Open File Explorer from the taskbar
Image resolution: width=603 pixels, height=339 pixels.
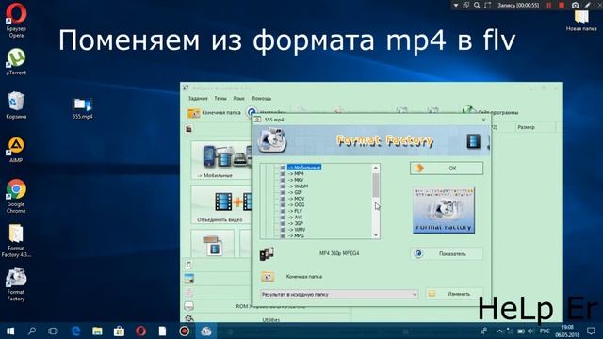[97, 331]
